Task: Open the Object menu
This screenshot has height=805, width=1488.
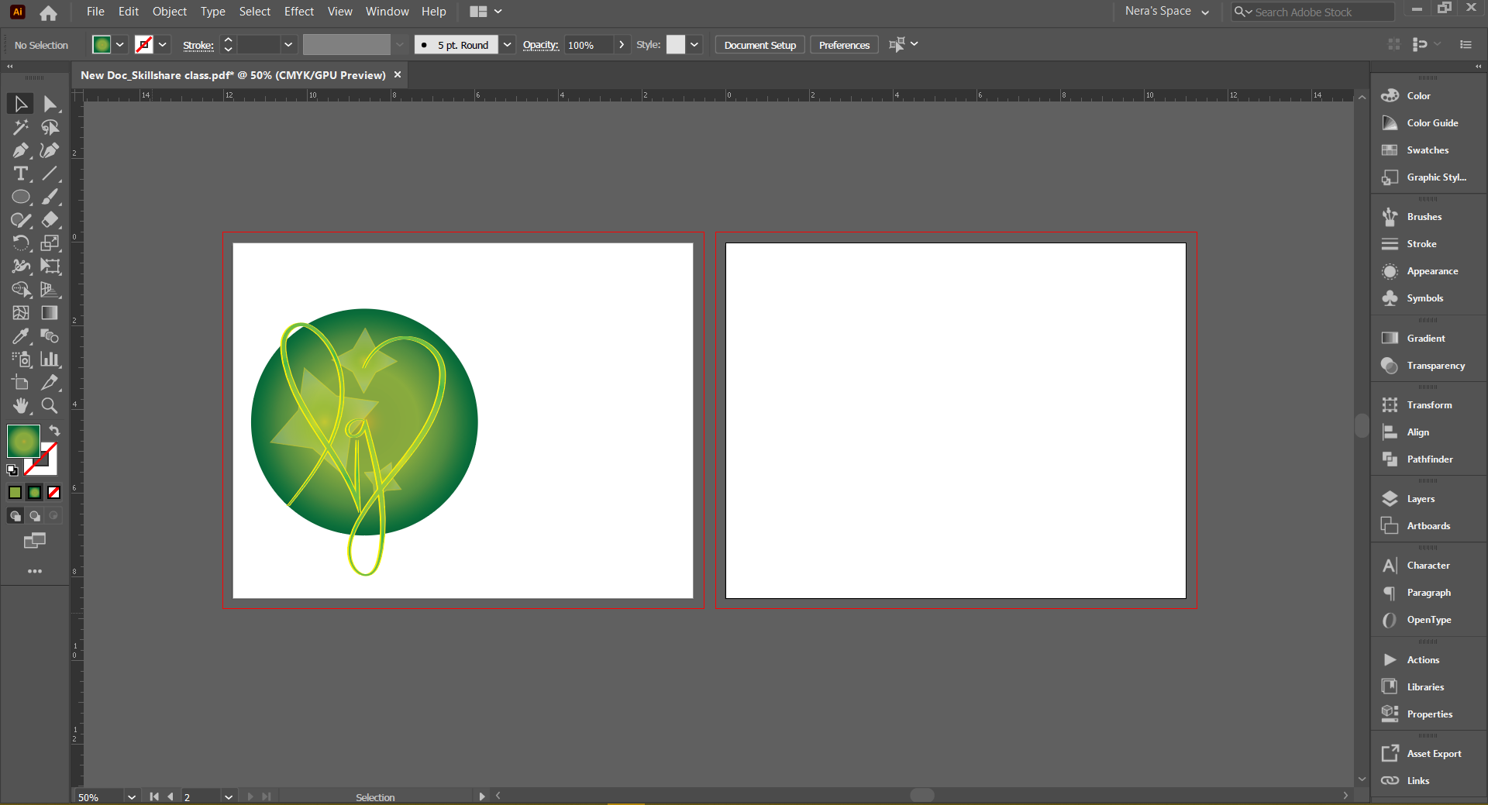Action: click(x=170, y=12)
